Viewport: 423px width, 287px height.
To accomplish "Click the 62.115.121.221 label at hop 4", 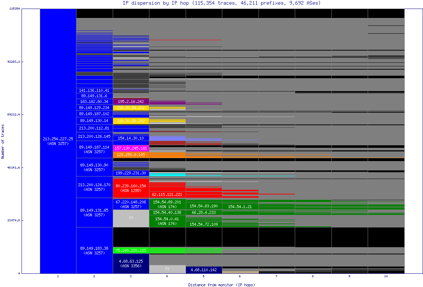I will [x=167, y=194].
